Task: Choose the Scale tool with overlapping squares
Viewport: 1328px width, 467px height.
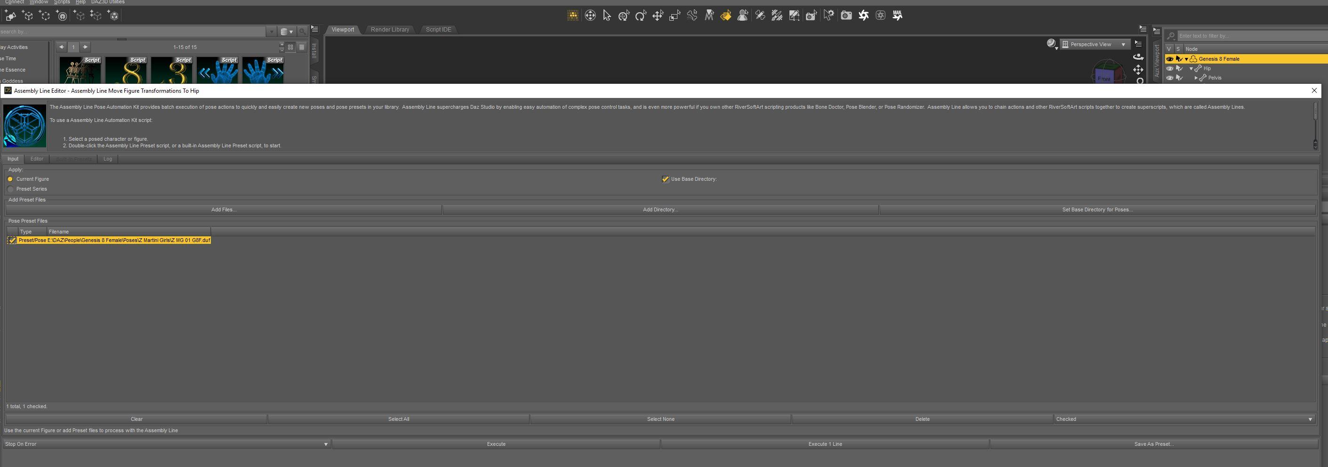Action: [x=675, y=16]
